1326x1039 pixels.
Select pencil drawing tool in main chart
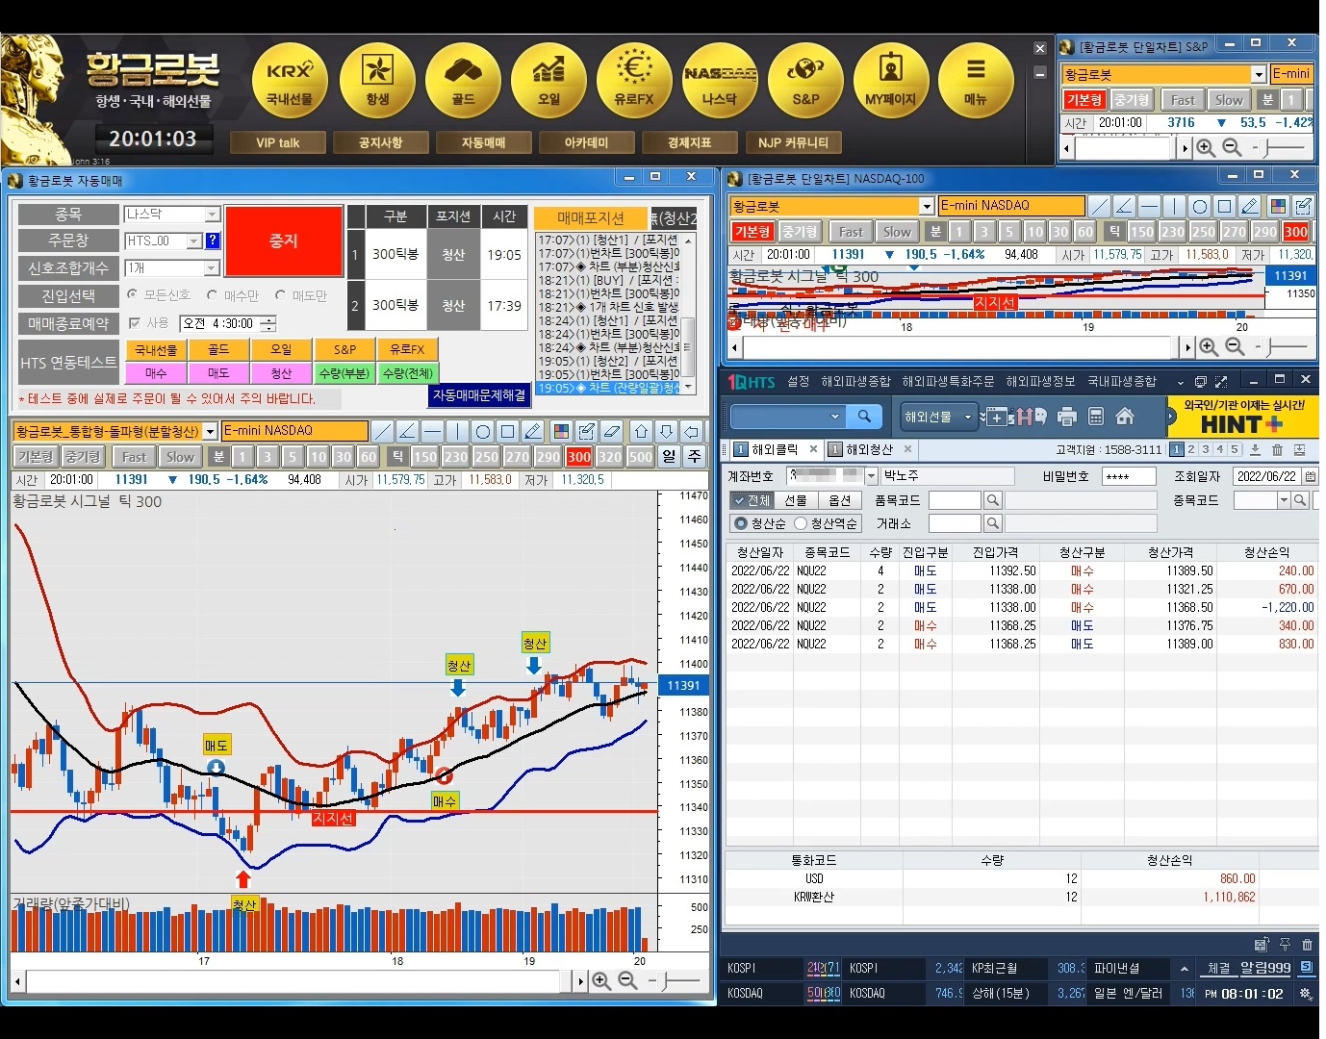point(532,431)
